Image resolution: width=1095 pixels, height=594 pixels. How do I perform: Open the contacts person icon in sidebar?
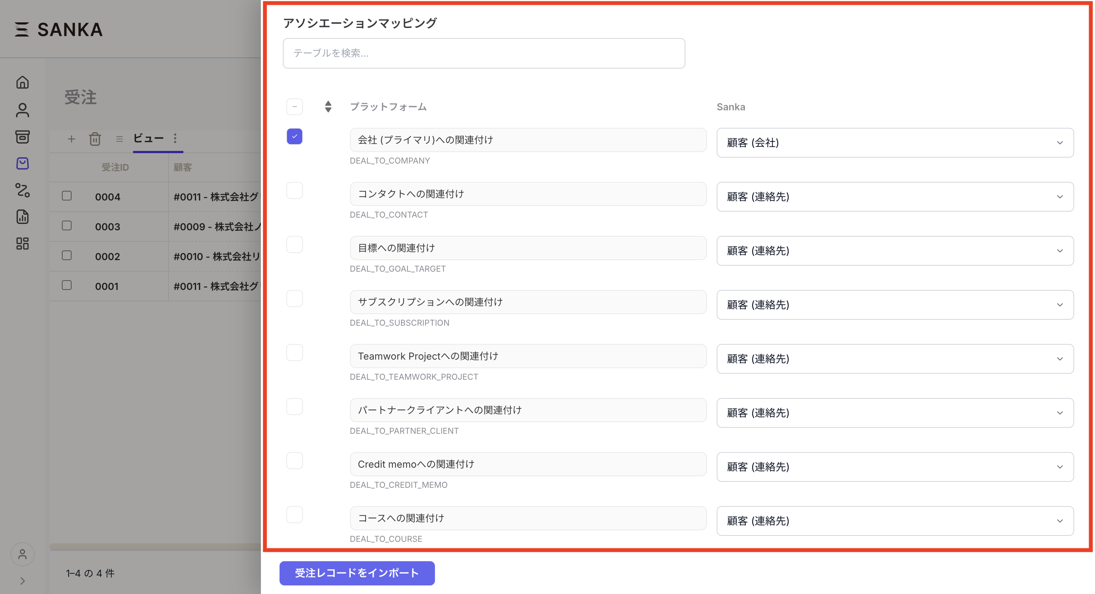22,110
